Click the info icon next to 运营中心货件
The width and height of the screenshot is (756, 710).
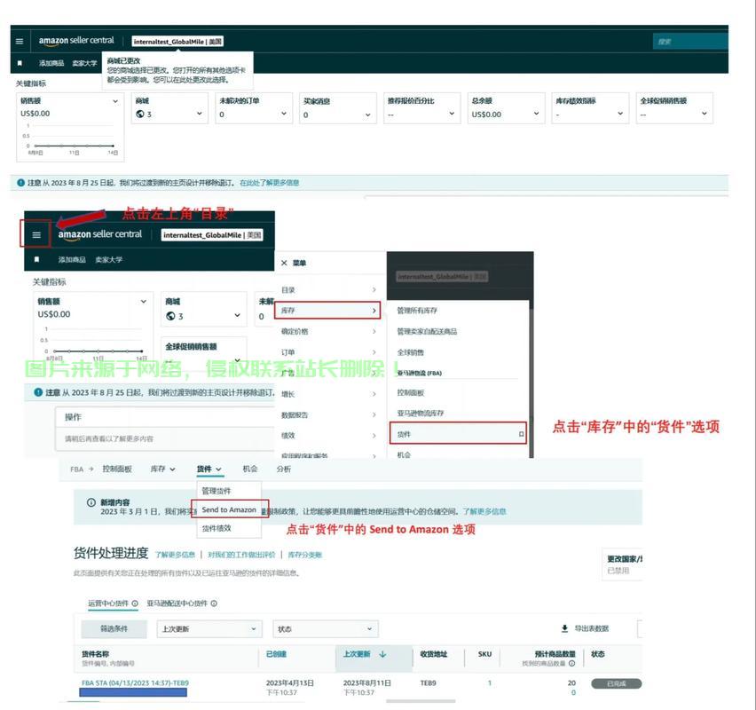(x=135, y=603)
